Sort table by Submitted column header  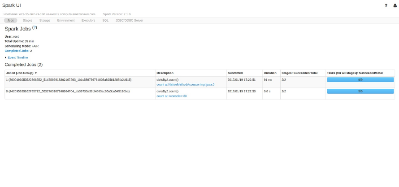tap(235, 73)
